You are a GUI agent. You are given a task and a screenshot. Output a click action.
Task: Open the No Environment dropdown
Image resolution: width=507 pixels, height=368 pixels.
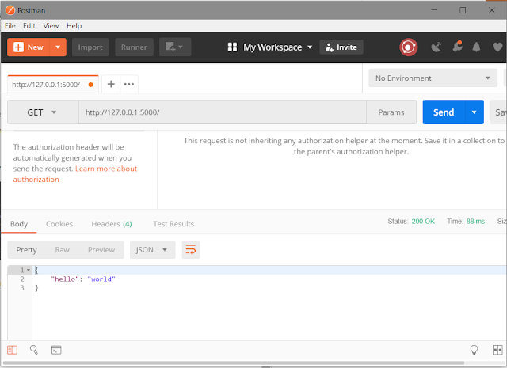click(x=433, y=78)
